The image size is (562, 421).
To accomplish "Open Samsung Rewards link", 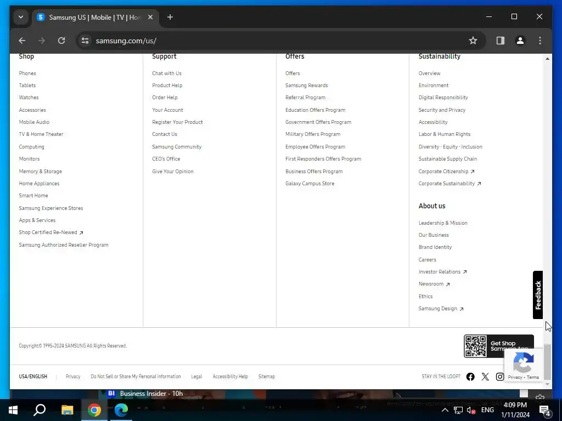I will tap(306, 86).
